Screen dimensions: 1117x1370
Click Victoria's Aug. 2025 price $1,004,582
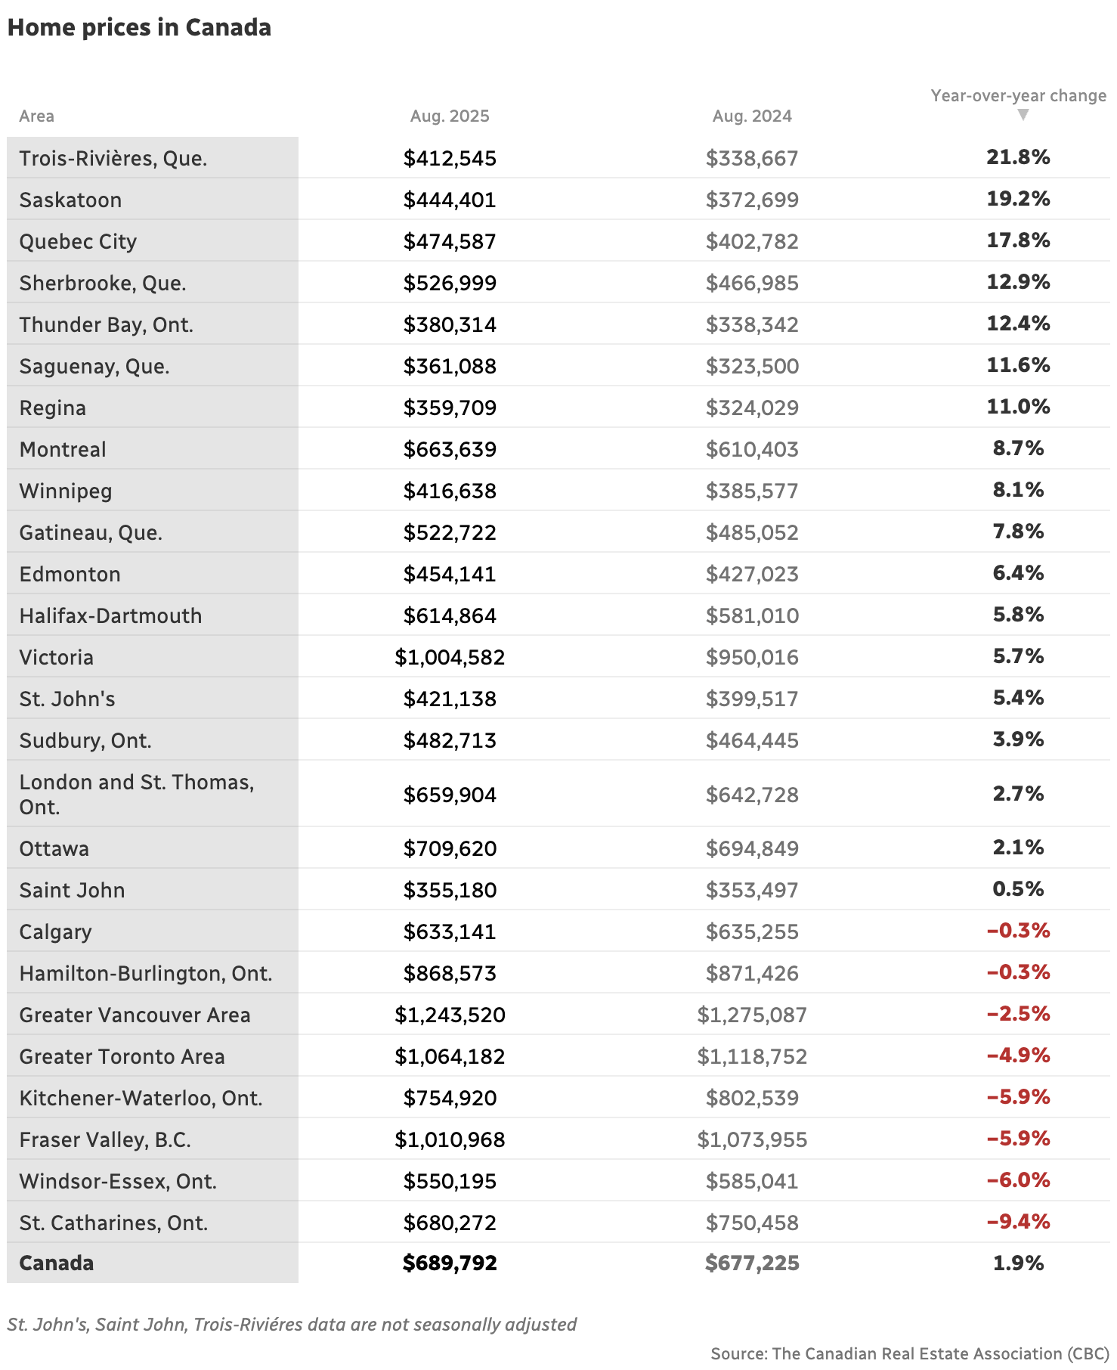(450, 658)
